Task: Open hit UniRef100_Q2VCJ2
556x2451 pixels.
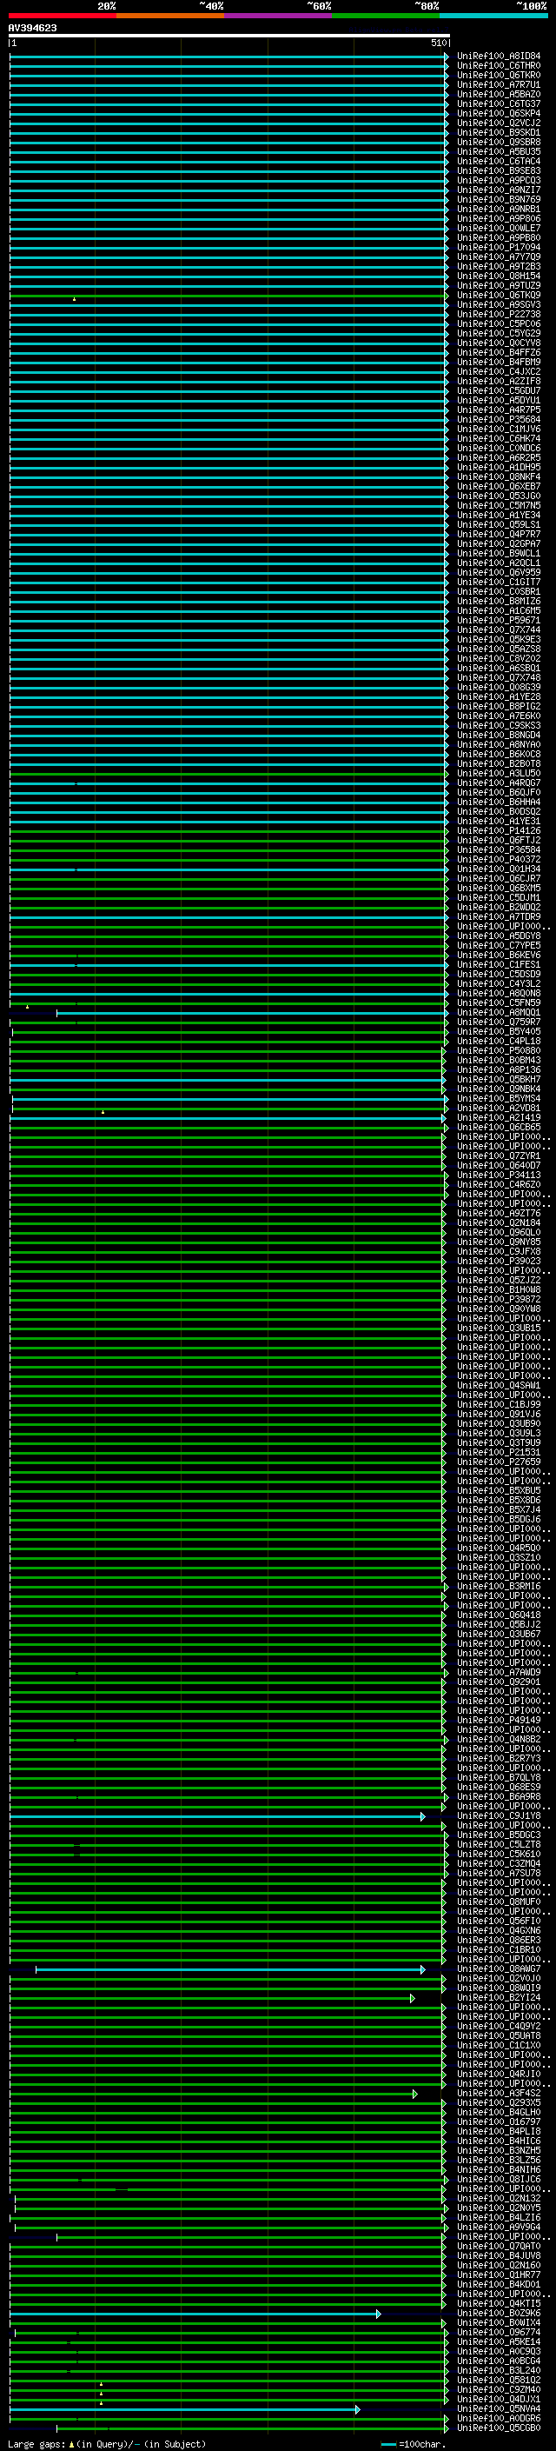Action: click(498, 123)
